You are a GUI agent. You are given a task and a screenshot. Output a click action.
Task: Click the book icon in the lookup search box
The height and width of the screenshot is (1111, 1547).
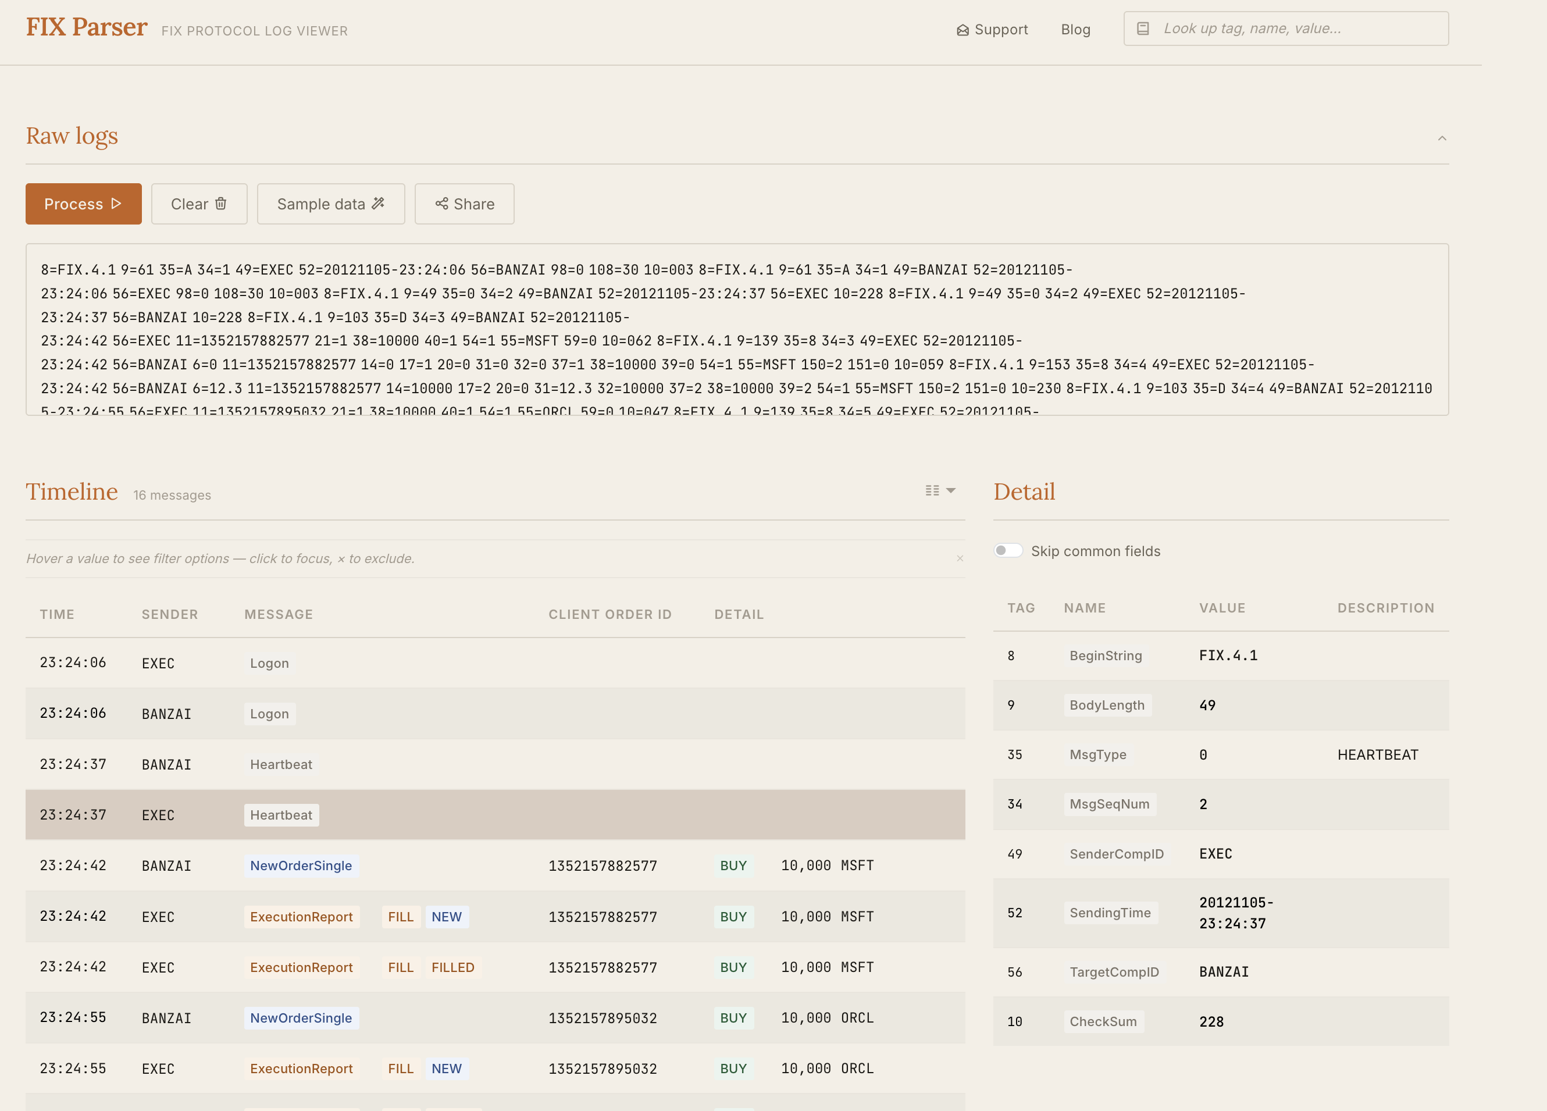coord(1143,29)
